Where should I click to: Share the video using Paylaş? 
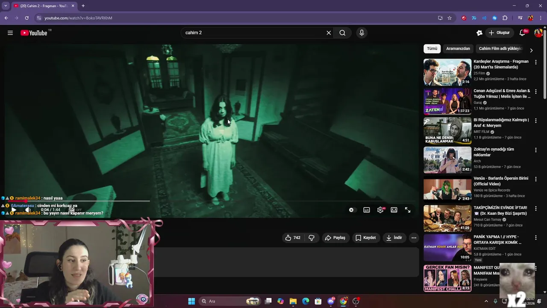[x=335, y=238]
